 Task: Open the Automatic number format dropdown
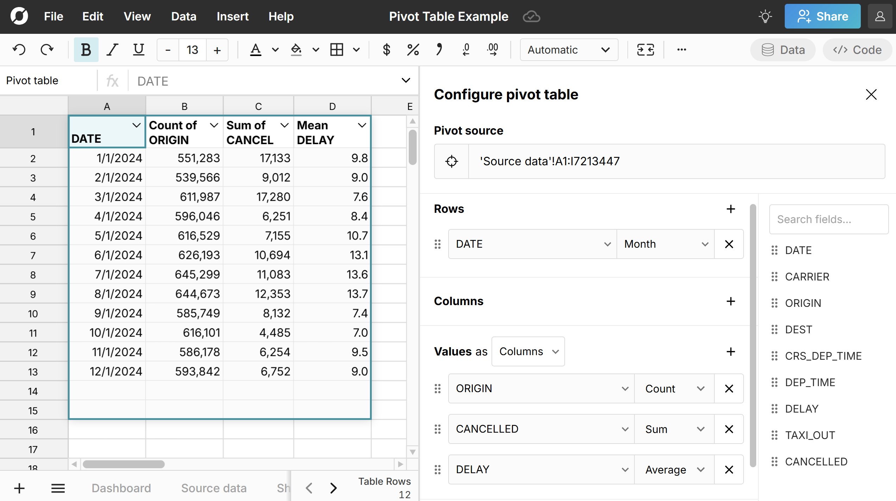tap(569, 50)
